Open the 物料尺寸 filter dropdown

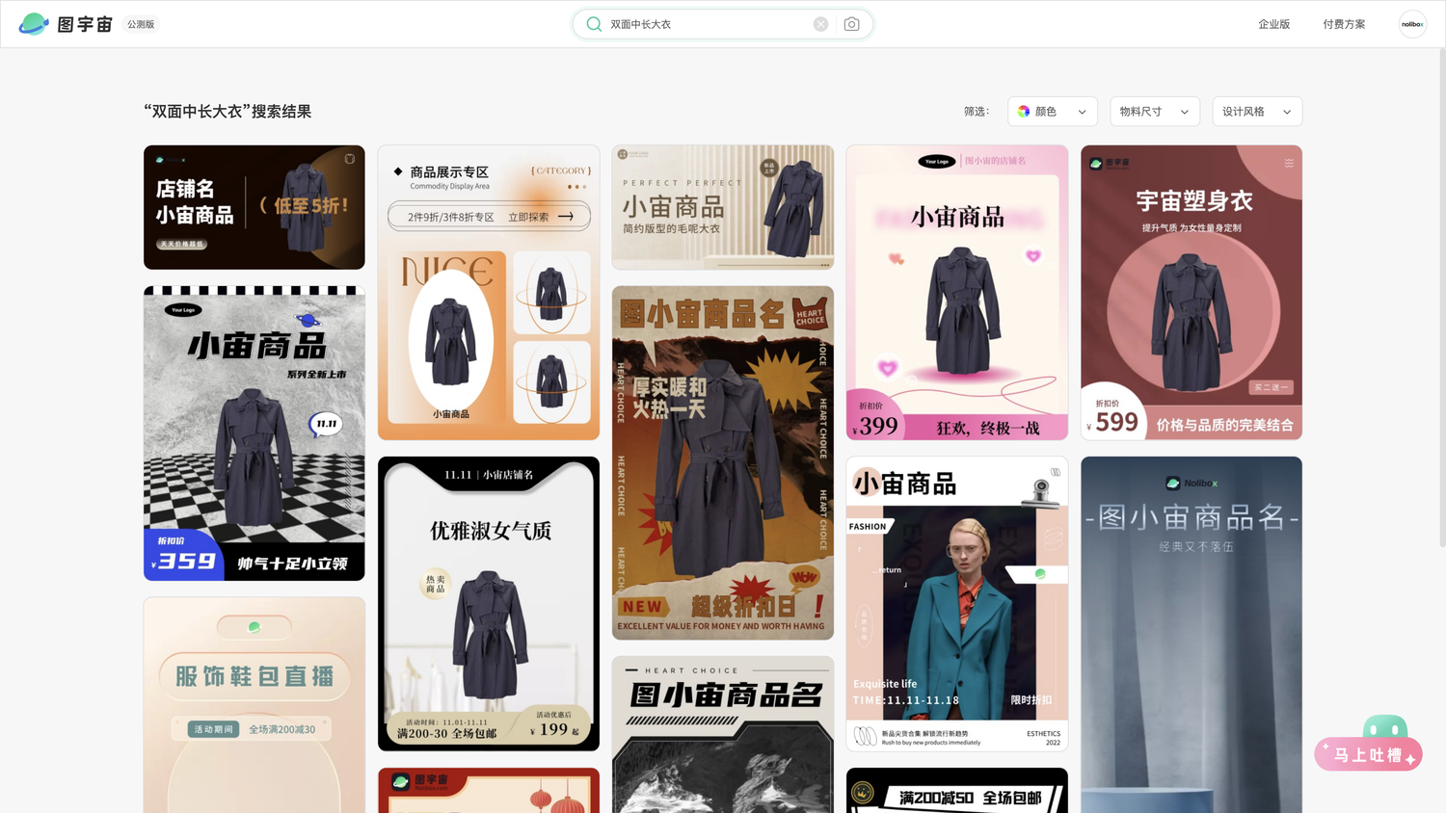(1154, 112)
